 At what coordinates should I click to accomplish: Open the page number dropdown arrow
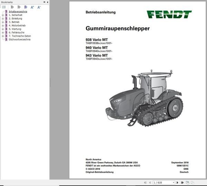tap(174, 183)
